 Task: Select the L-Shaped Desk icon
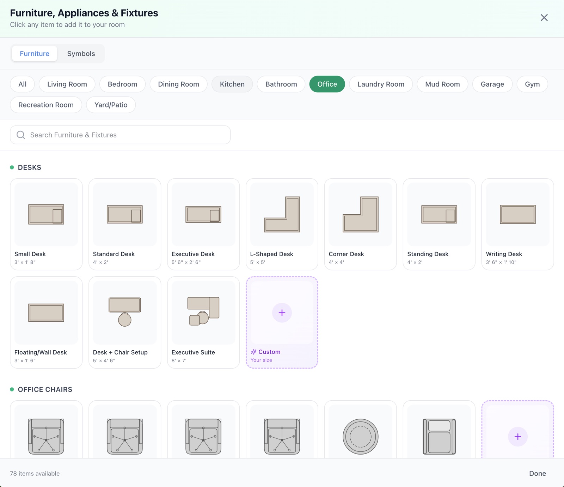(x=282, y=214)
